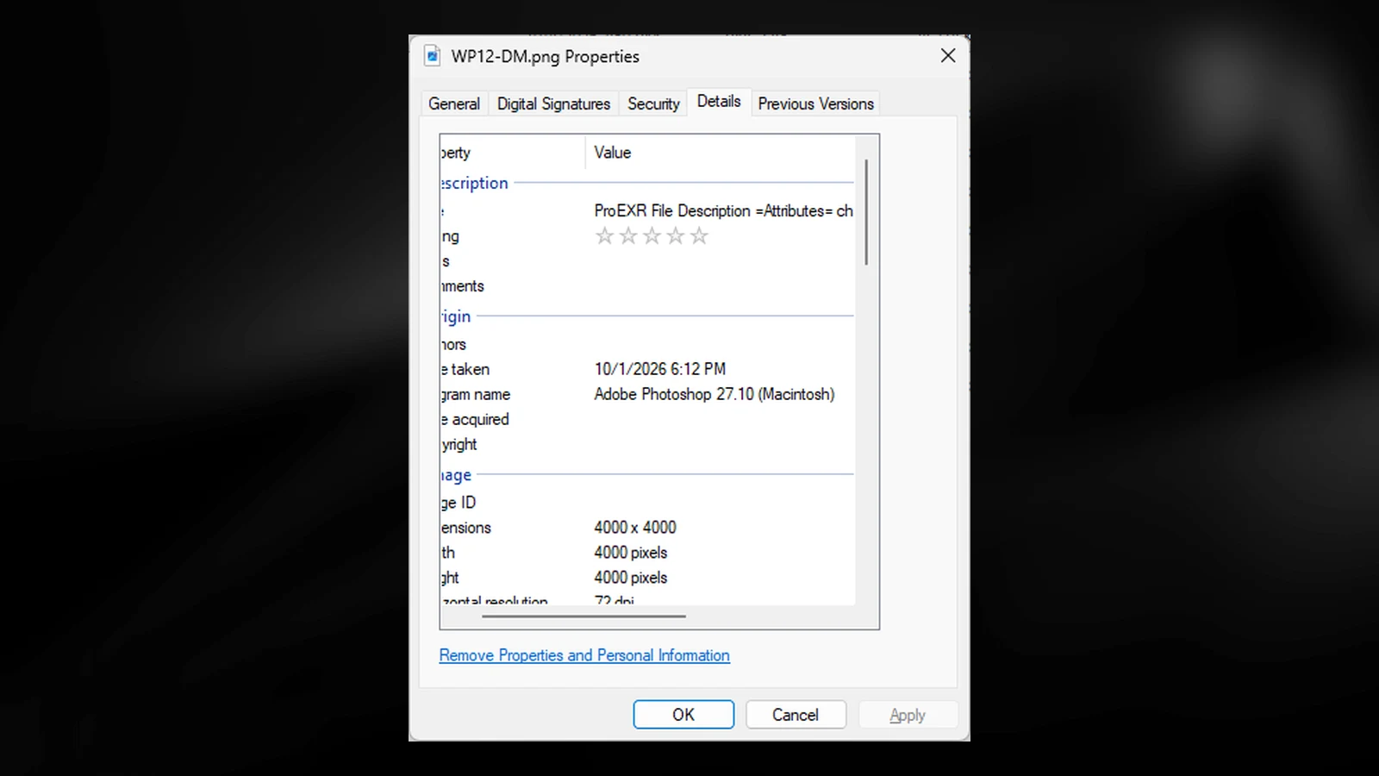This screenshot has height=776, width=1379.
Task: Set rating to the third star
Action: coord(652,235)
